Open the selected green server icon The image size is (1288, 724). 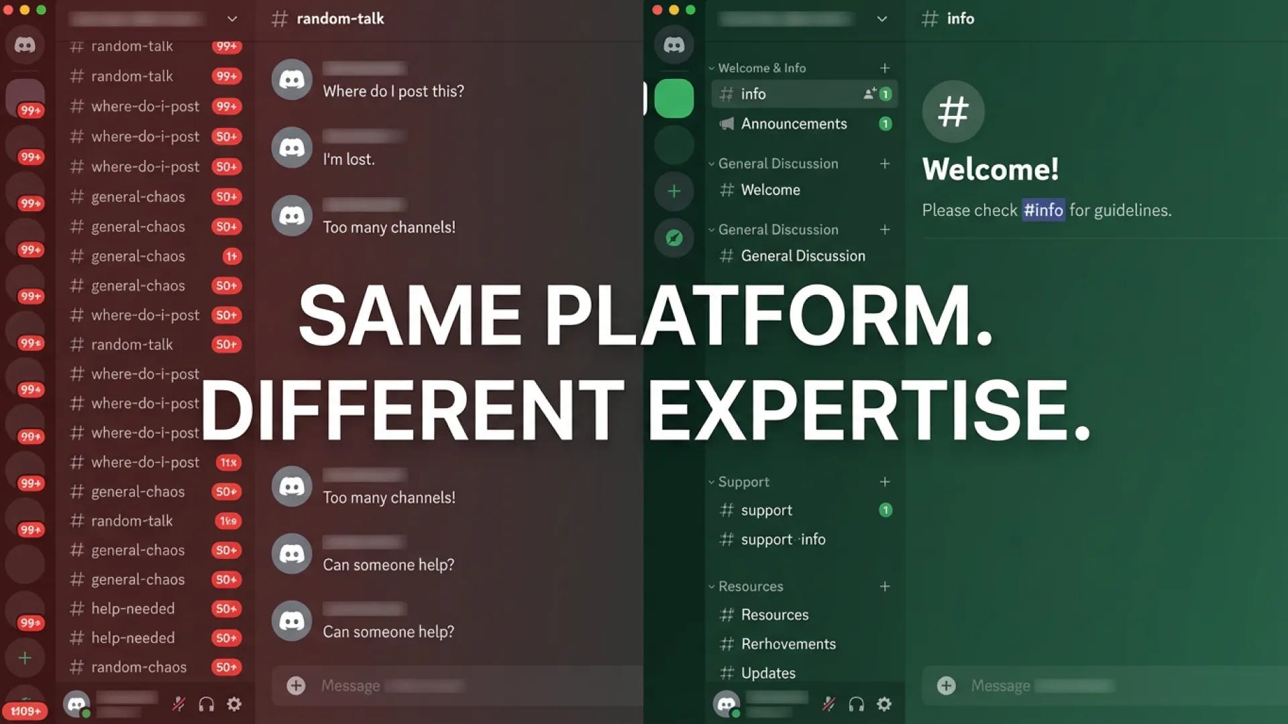[674, 99]
